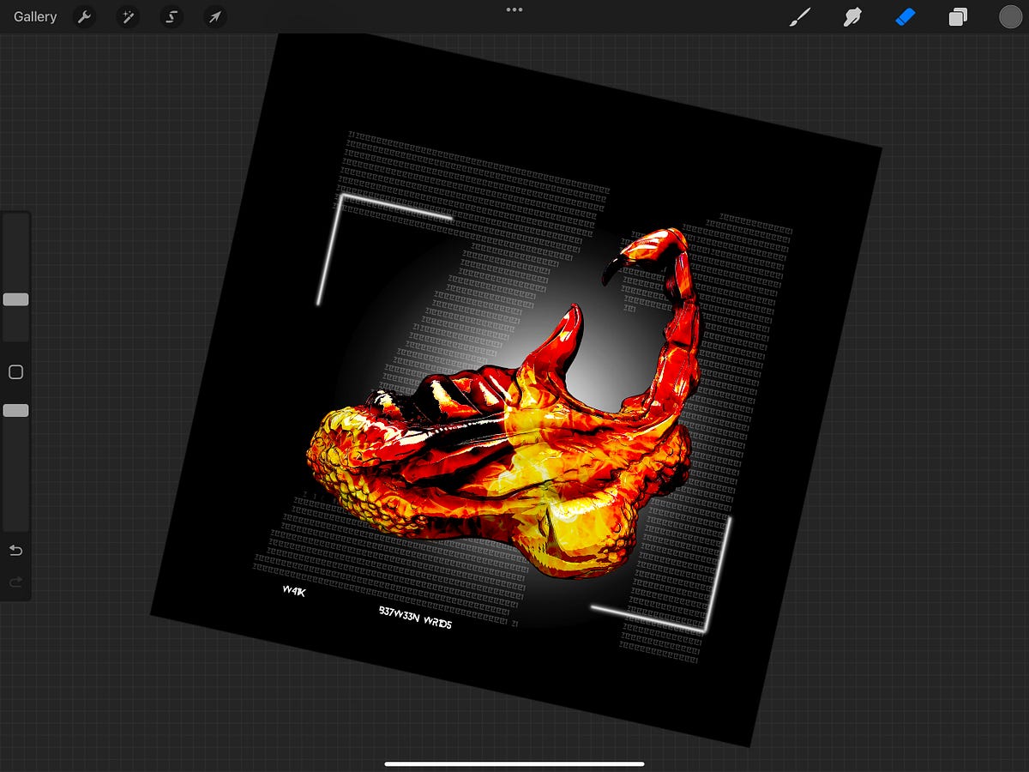Tap the home indicator bar at bottom

pos(514,763)
